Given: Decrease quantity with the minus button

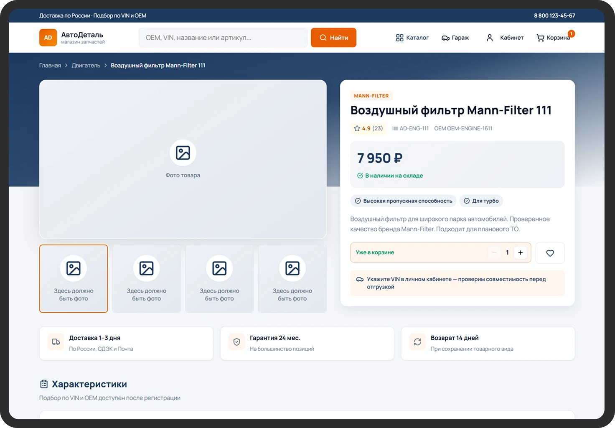Looking at the screenshot, I should pyautogui.click(x=494, y=252).
